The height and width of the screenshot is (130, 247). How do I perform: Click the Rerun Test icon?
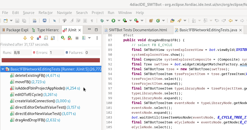click(x=63, y=38)
